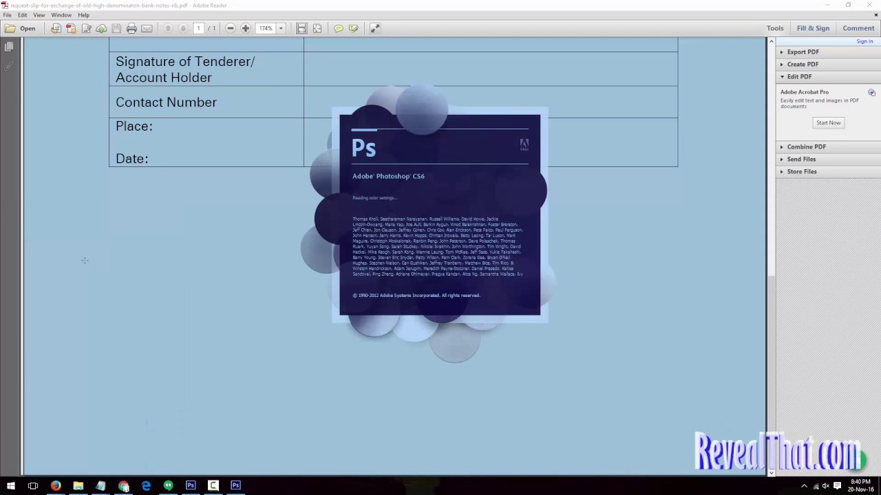This screenshot has height=495, width=881.
Task: Click the sticky note comment icon
Action: click(338, 28)
